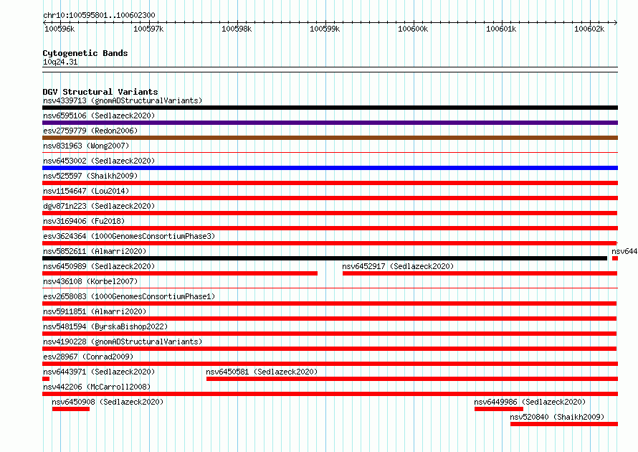This screenshot has width=638, height=452.
Task: Click the 100602k ruler tick label
Action: pos(589,29)
